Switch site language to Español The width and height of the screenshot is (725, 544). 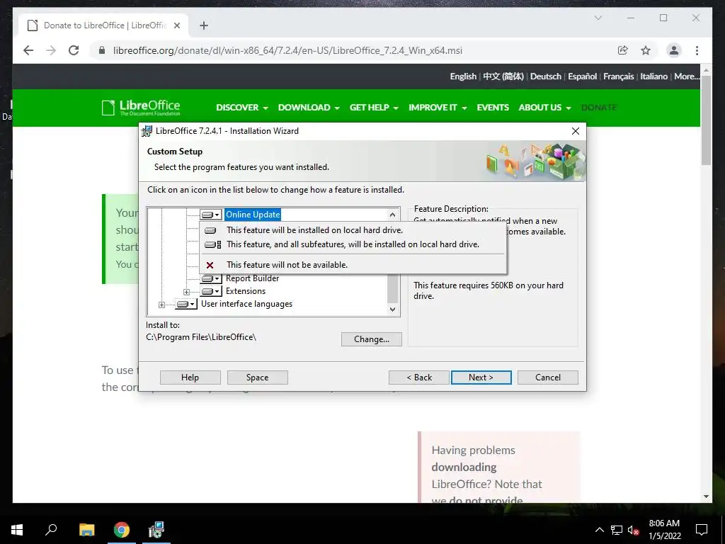click(x=582, y=76)
